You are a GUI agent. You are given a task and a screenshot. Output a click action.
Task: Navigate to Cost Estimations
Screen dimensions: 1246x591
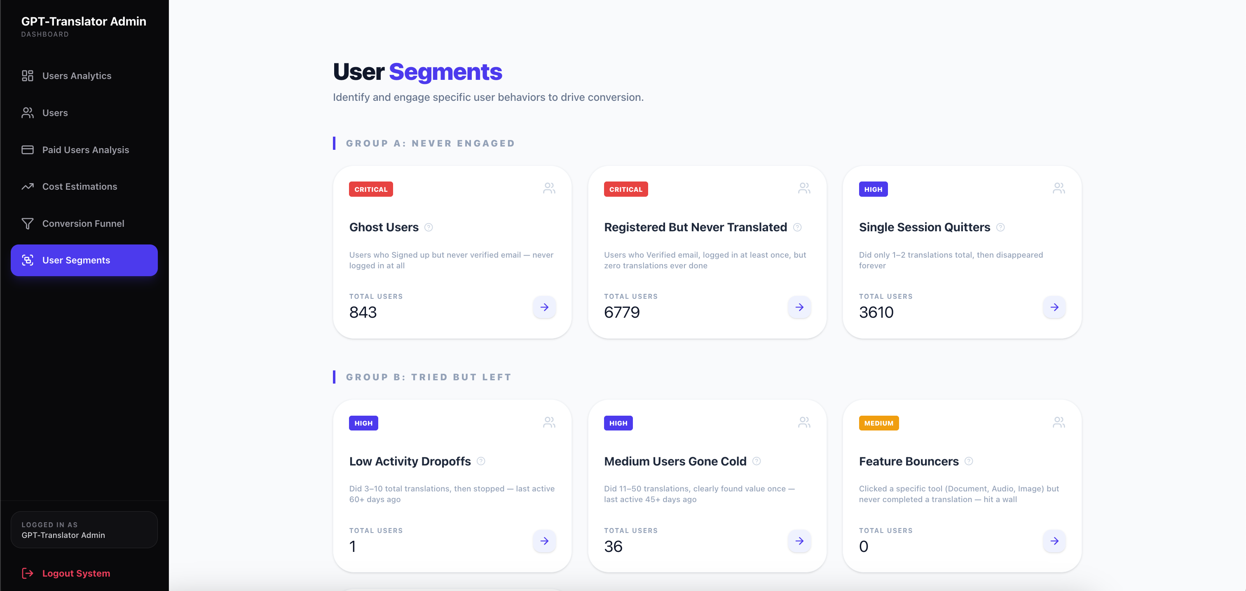tap(80, 186)
